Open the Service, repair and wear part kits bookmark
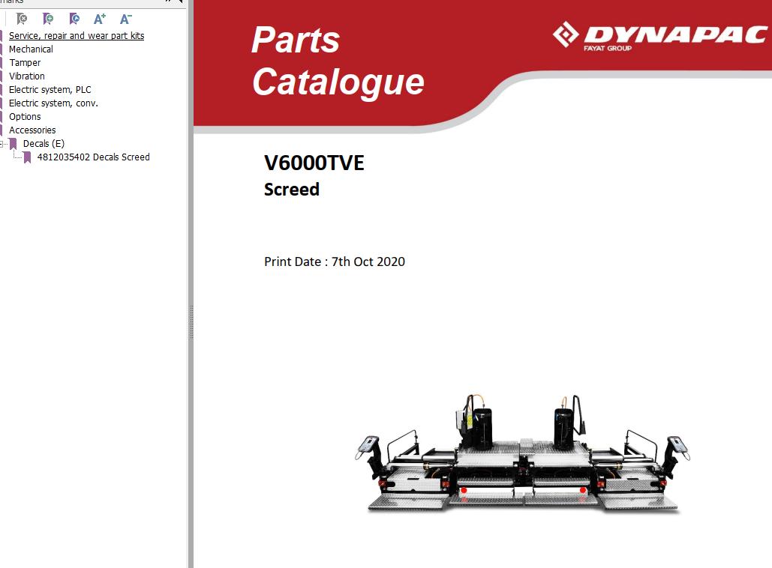 click(77, 35)
